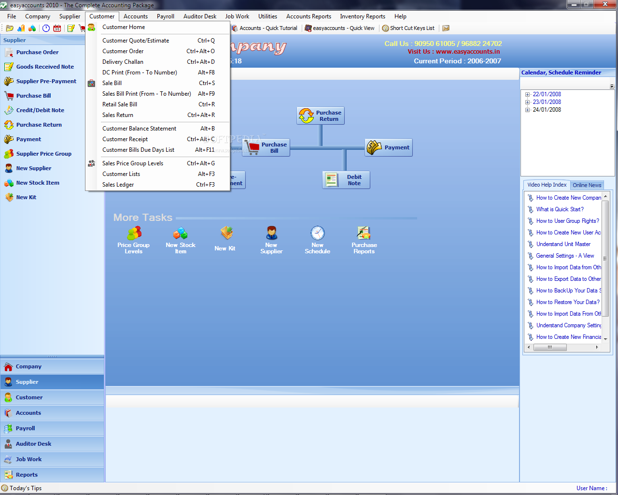Switch to the Online News tab
Screen dimensions: 618x495
[x=587, y=185]
